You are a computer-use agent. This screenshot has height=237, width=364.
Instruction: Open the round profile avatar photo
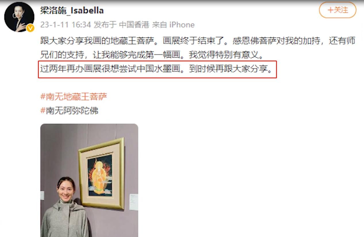pyautogui.click(x=20, y=17)
